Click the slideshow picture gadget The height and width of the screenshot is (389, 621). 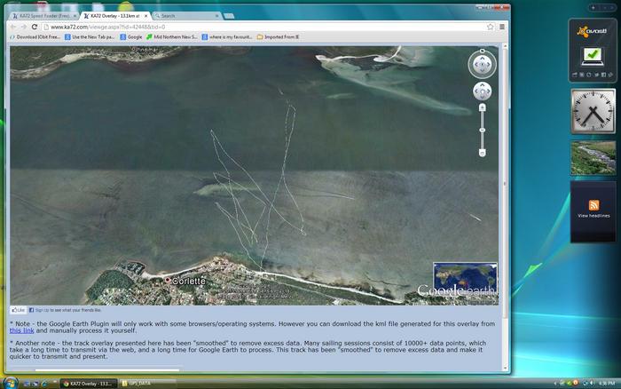point(593,158)
